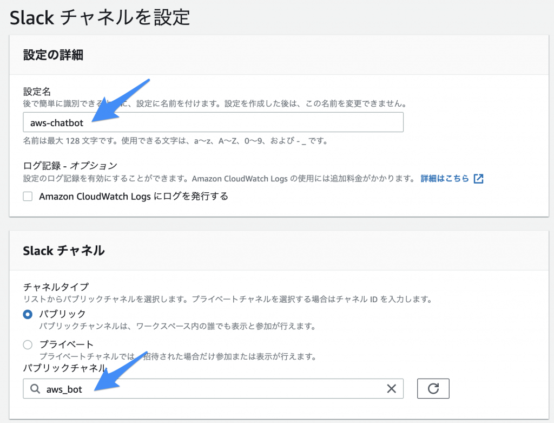Click the チャネルタイプ label
The image size is (554, 423).
click(x=56, y=287)
